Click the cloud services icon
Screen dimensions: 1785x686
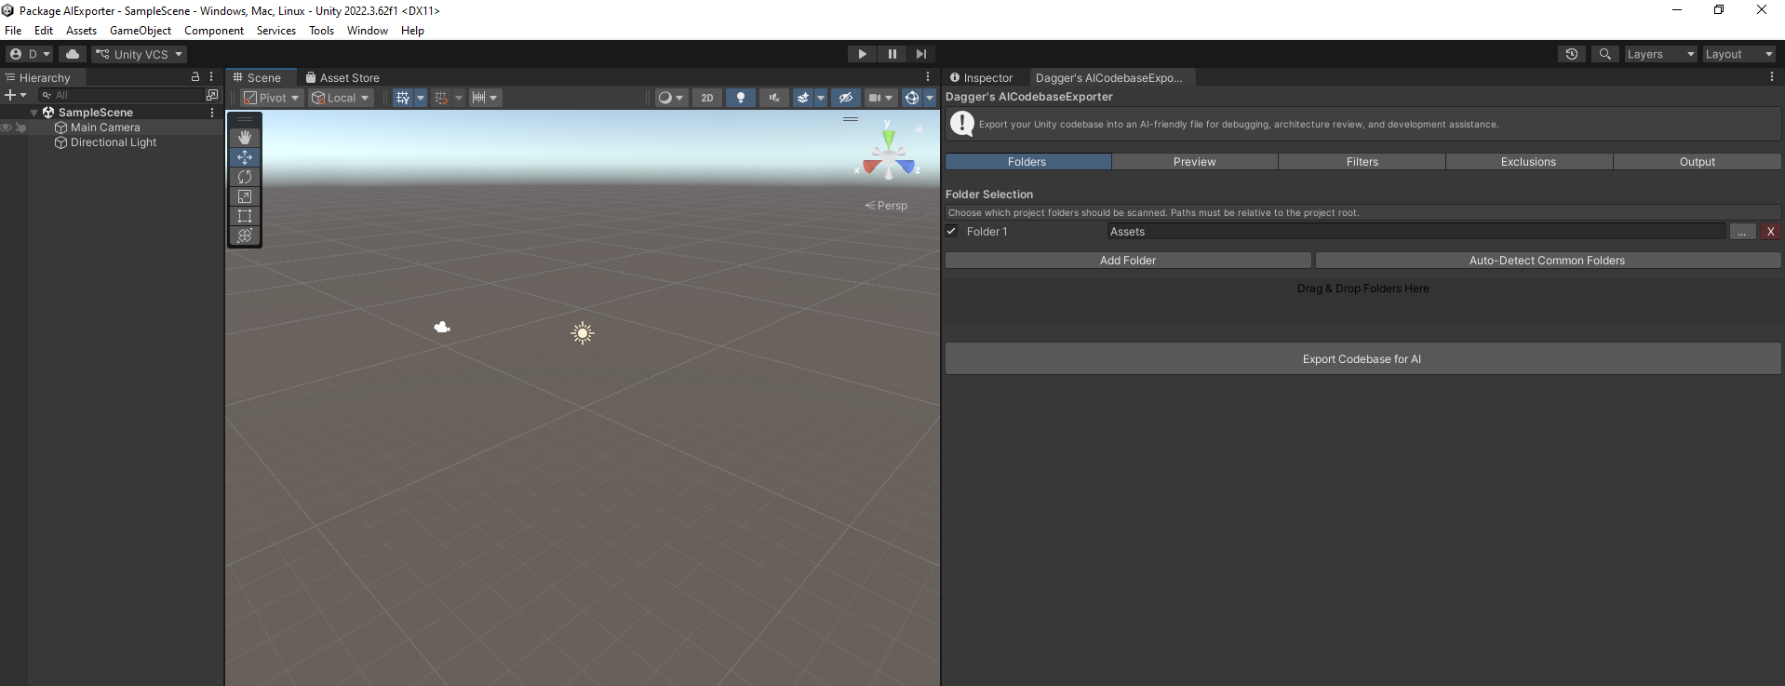tap(72, 54)
